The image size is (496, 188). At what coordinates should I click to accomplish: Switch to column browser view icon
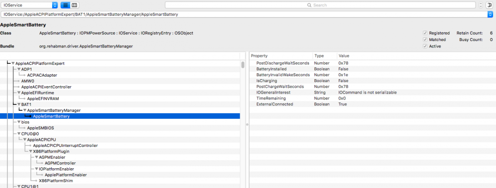(74, 5)
